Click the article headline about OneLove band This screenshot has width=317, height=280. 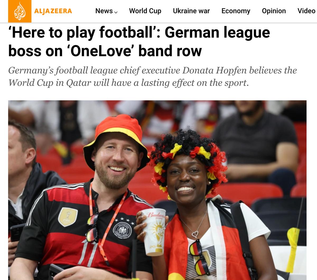(139, 41)
